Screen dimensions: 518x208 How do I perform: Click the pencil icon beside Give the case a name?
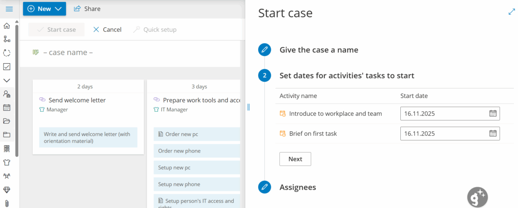coord(264,50)
